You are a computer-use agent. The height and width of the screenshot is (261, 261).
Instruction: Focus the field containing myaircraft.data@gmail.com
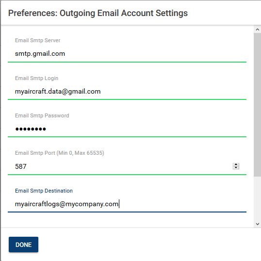(127, 91)
